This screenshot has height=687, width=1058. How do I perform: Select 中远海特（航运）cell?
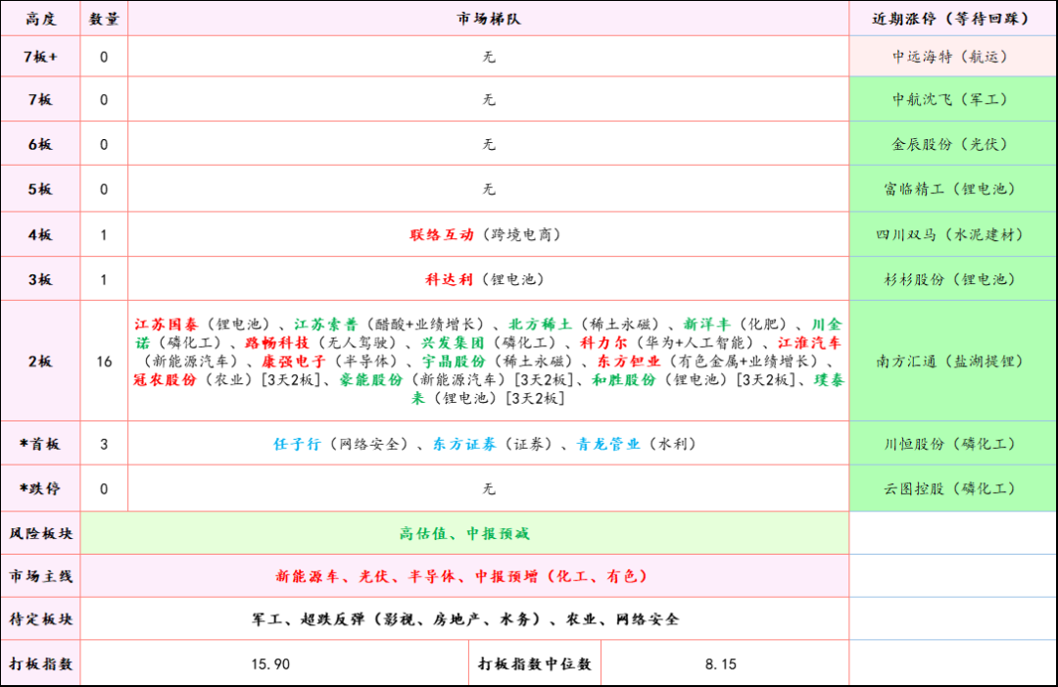pos(952,57)
